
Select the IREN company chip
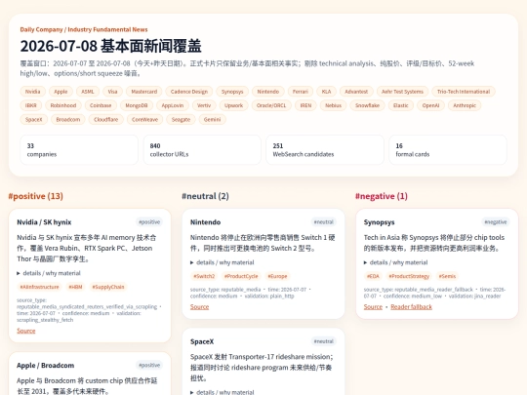305,105
